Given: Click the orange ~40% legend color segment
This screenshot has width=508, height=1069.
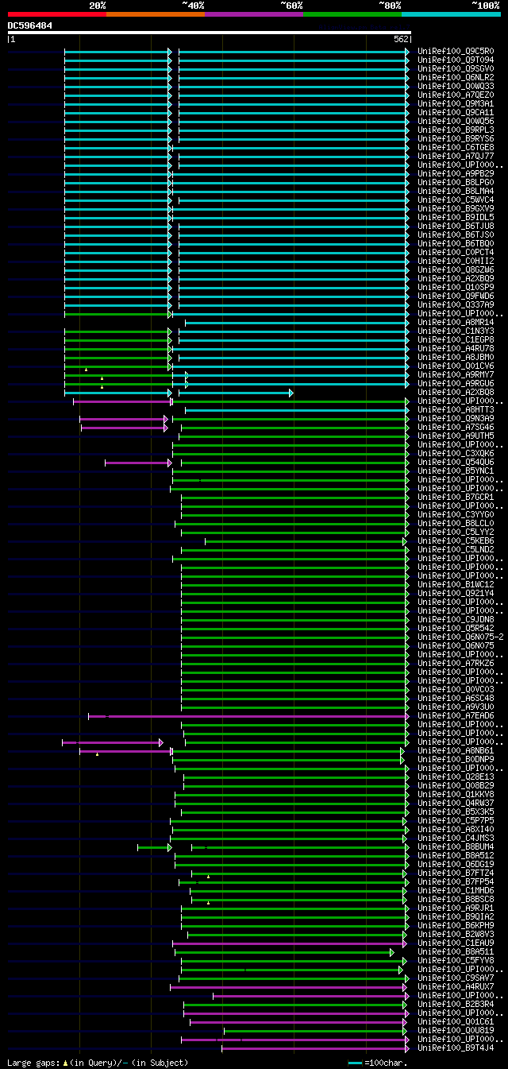Looking at the screenshot, I should (155, 14).
